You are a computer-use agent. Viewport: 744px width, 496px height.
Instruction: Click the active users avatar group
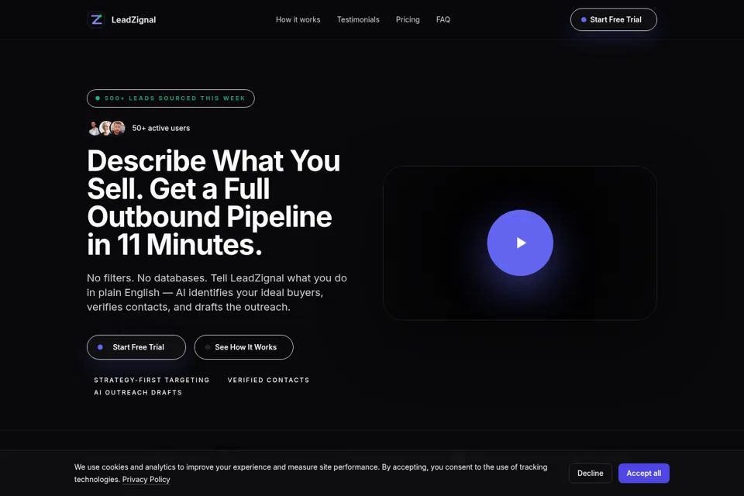click(x=106, y=128)
